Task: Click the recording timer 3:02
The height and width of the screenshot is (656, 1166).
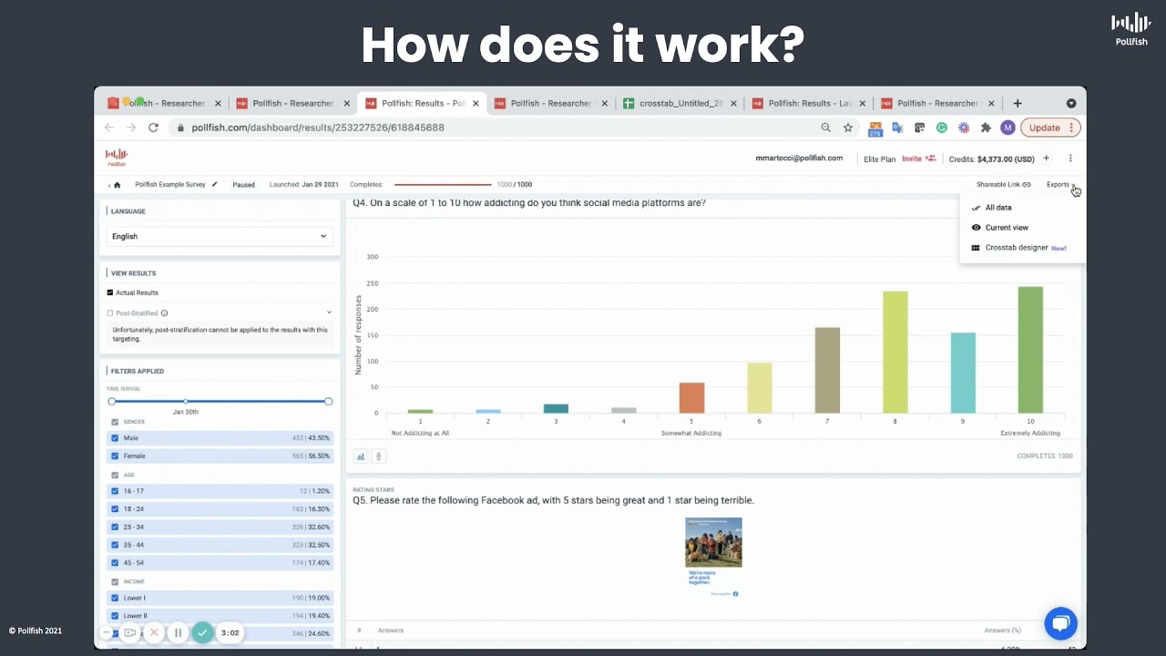Action: tap(230, 632)
